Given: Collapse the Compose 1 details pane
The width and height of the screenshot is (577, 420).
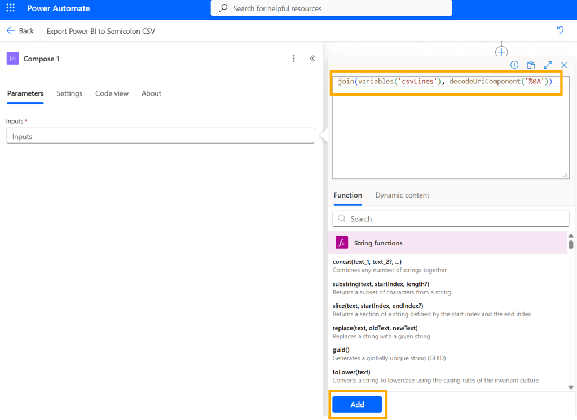Looking at the screenshot, I should coord(312,58).
